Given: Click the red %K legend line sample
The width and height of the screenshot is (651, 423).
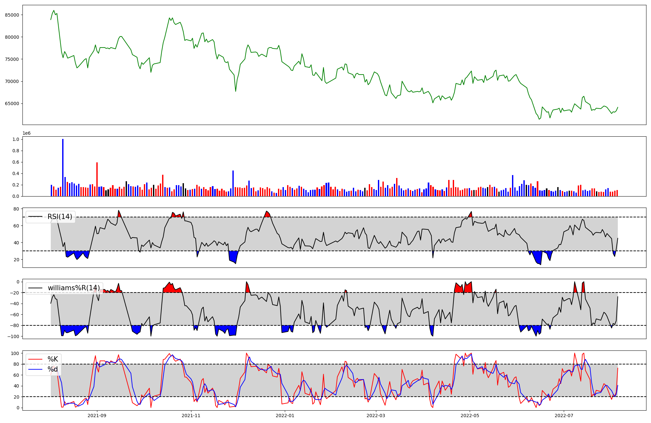Looking at the screenshot, I should (35, 359).
